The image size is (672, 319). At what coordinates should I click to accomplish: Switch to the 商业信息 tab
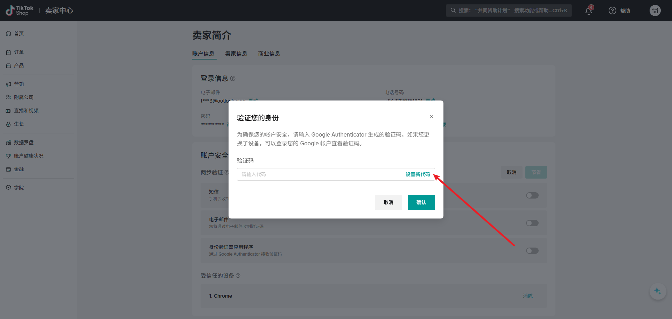269,54
